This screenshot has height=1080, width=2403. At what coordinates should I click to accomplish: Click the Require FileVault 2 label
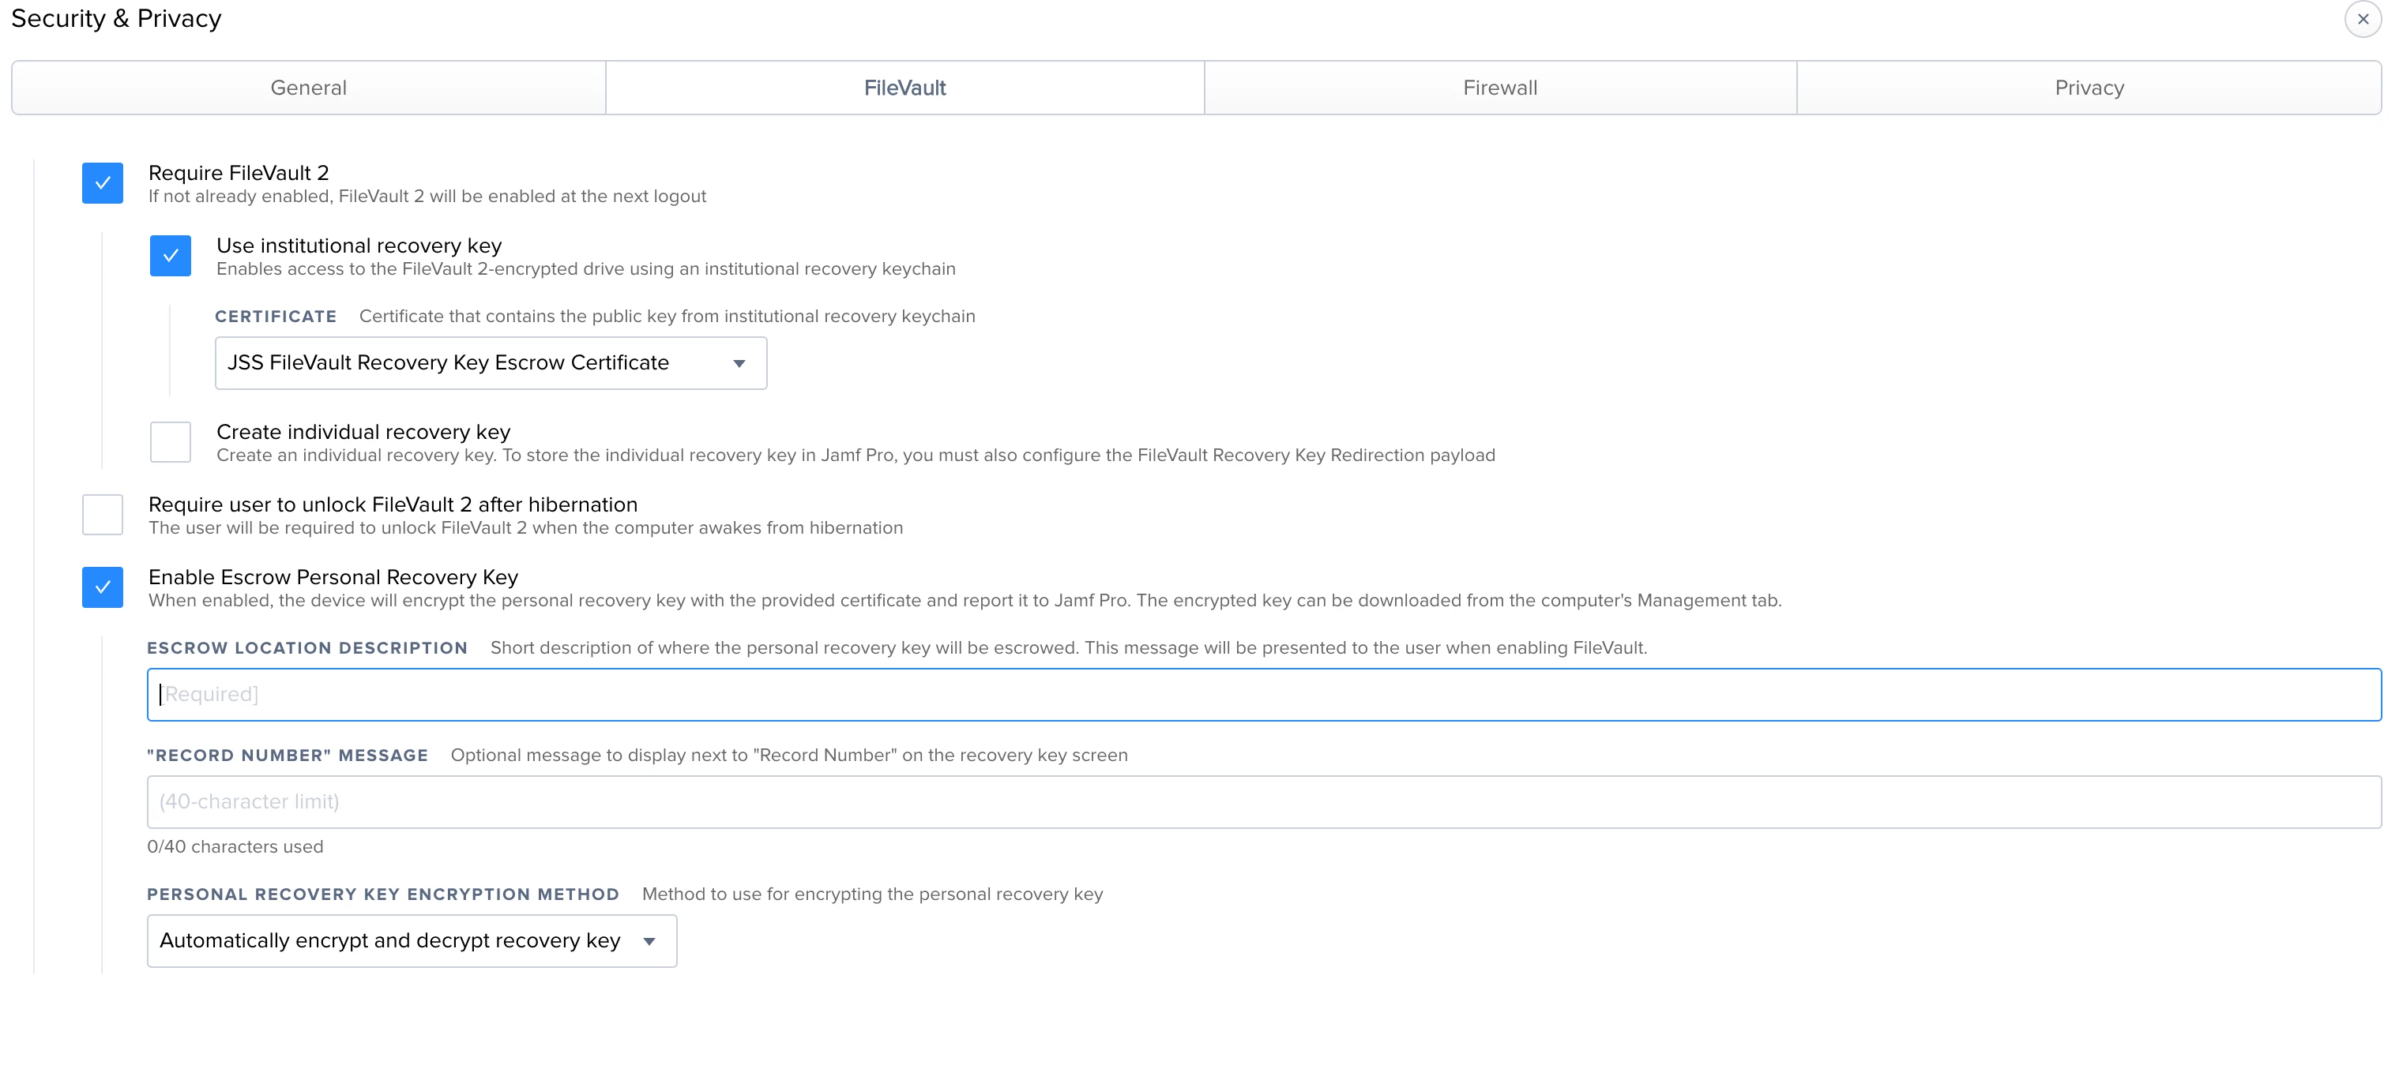(239, 173)
